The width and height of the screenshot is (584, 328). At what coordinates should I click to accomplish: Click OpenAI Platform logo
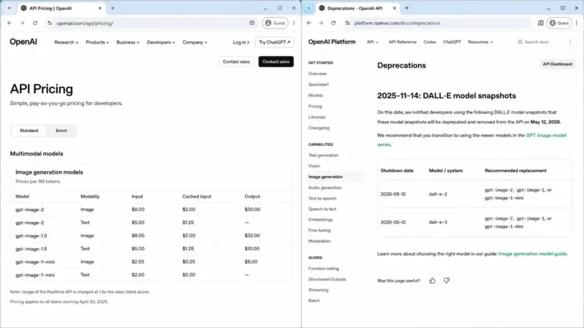[x=332, y=42]
